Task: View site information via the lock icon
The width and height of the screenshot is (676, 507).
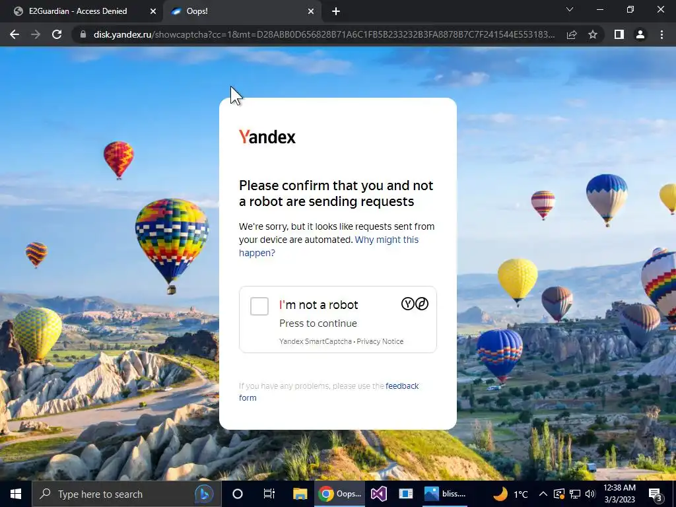Action: point(83,34)
